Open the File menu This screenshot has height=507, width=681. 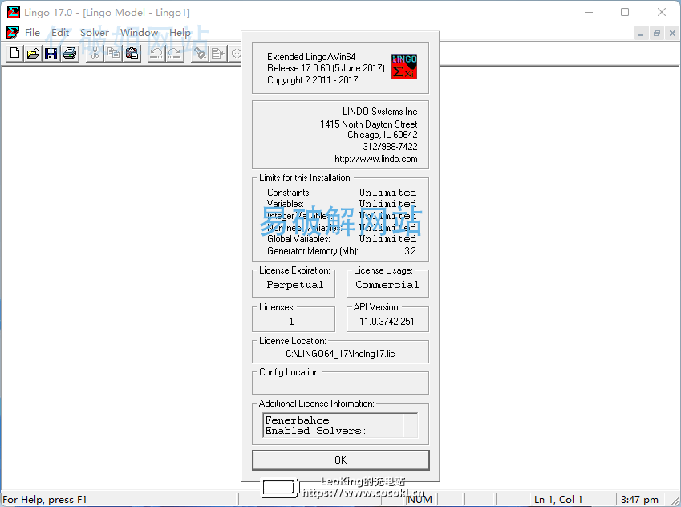coord(32,33)
